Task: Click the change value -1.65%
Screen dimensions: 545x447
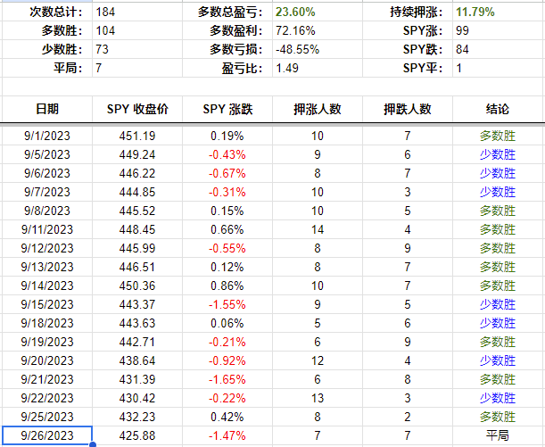Action: [227, 379]
